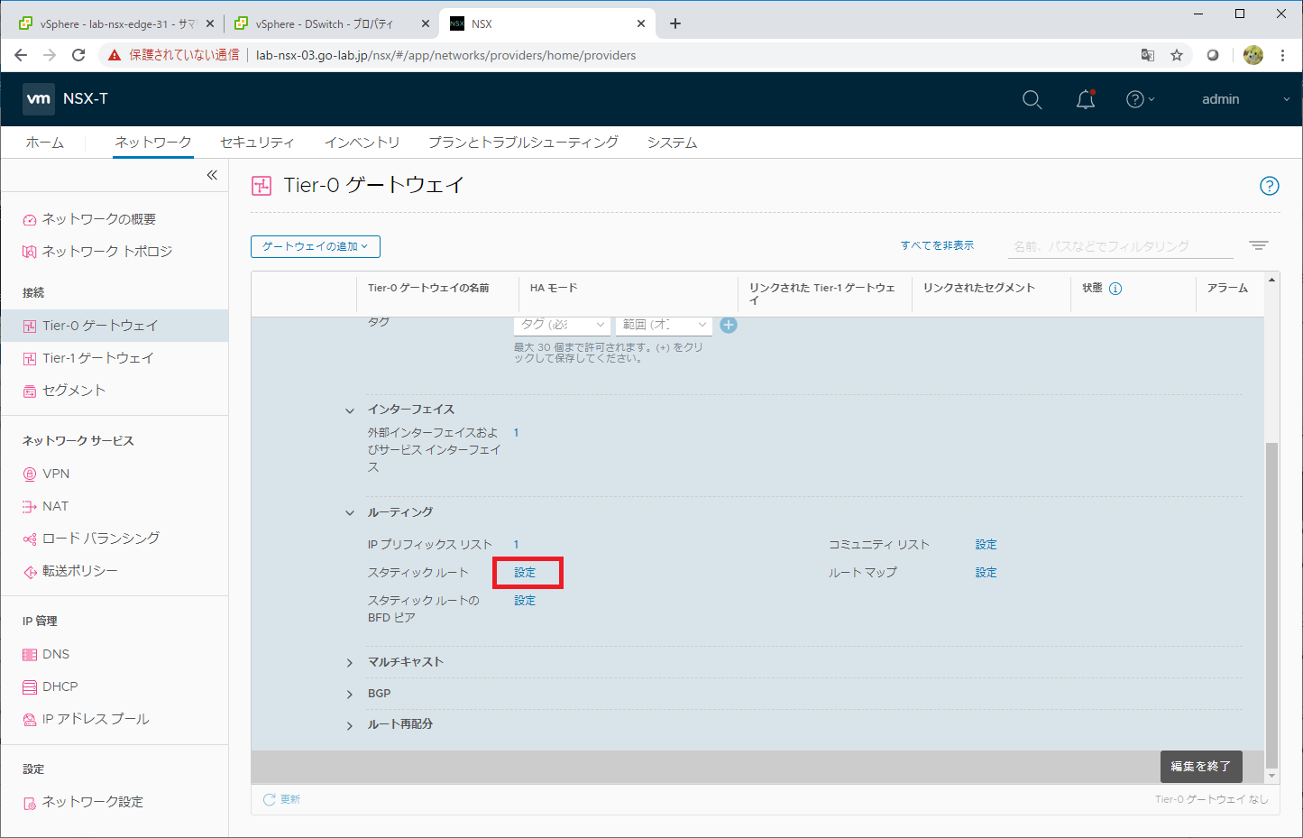Click 設定 link for スタティック ルートの BFD ピア
Image resolution: width=1303 pixels, height=838 pixels.
[x=525, y=601]
